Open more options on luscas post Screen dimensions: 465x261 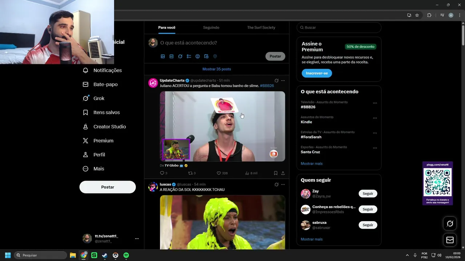283,185
